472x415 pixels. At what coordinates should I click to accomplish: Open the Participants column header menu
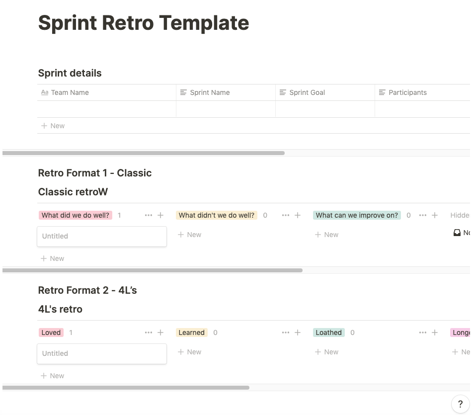tap(407, 92)
